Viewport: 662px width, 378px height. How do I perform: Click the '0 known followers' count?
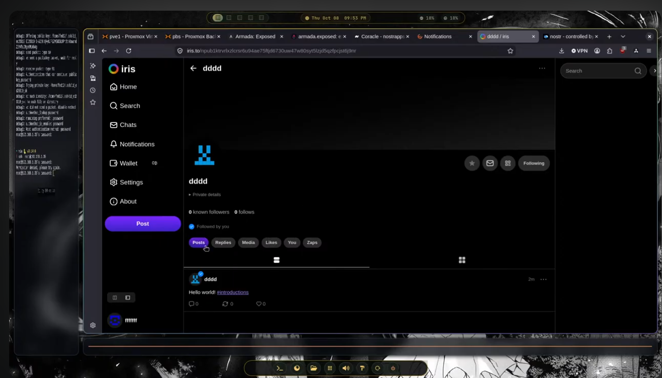click(209, 212)
